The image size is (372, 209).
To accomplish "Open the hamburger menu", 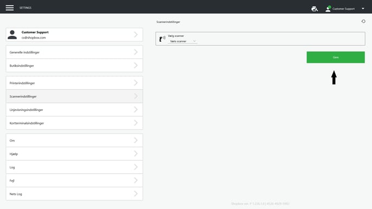I will pyautogui.click(x=10, y=8).
